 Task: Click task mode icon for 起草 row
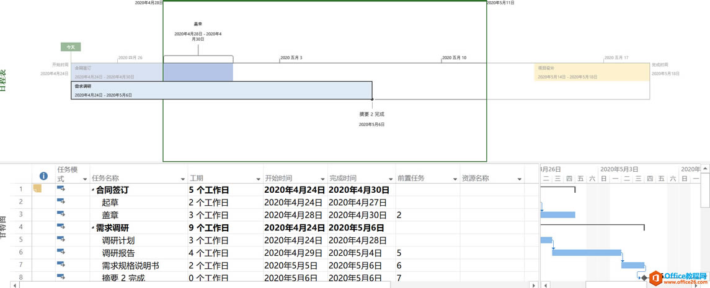(61, 201)
